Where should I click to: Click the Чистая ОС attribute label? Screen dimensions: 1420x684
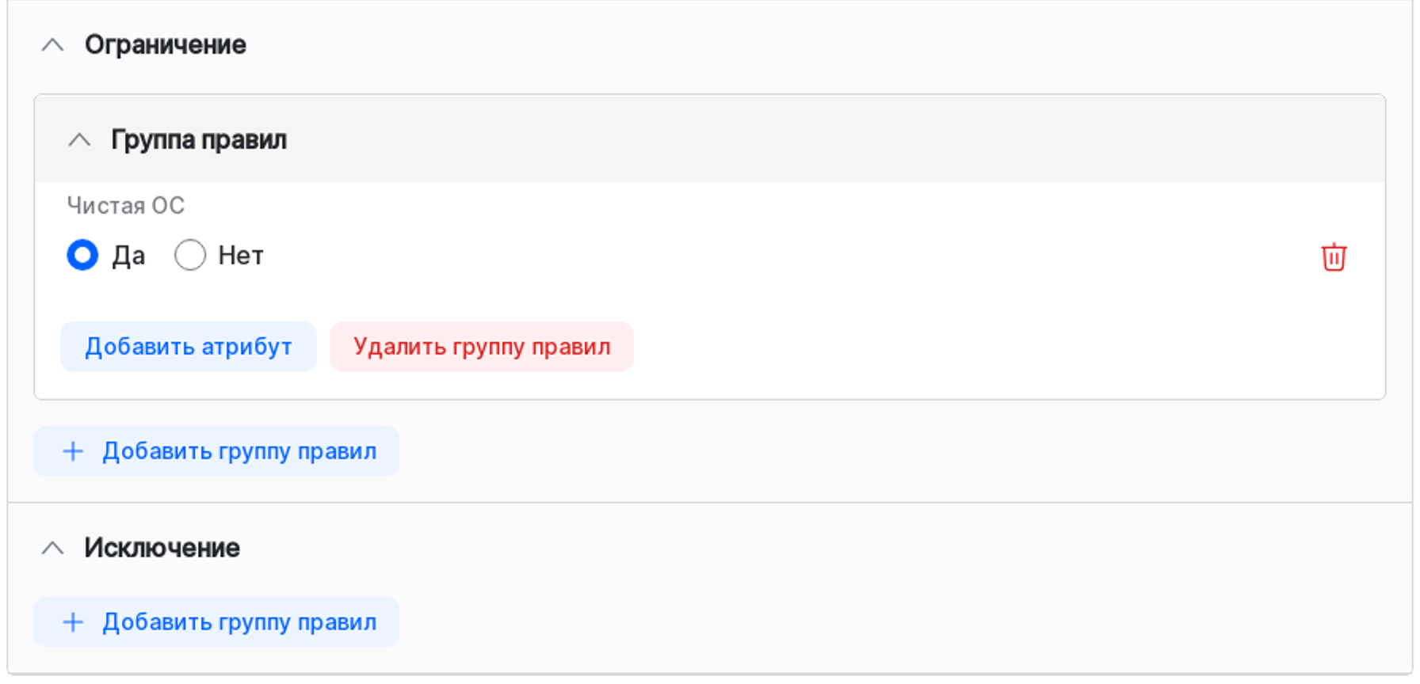(126, 206)
